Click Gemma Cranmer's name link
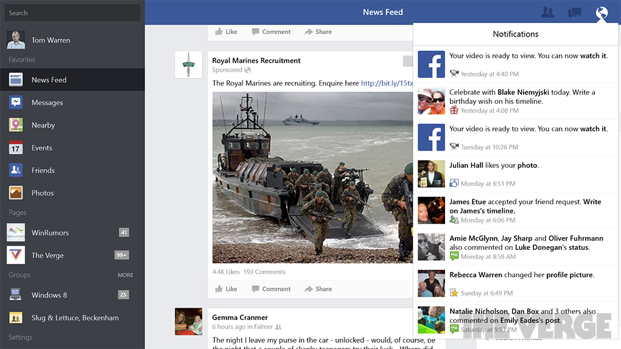 [x=240, y=317]
